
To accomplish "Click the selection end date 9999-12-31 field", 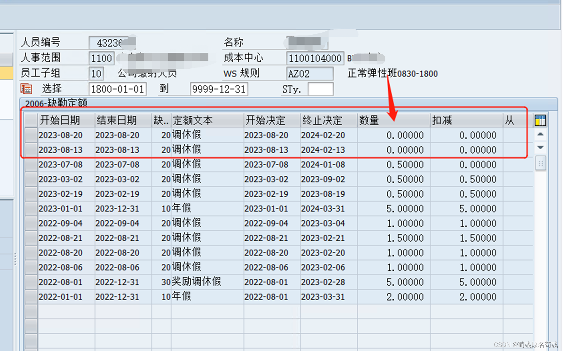I will point(219,89).
